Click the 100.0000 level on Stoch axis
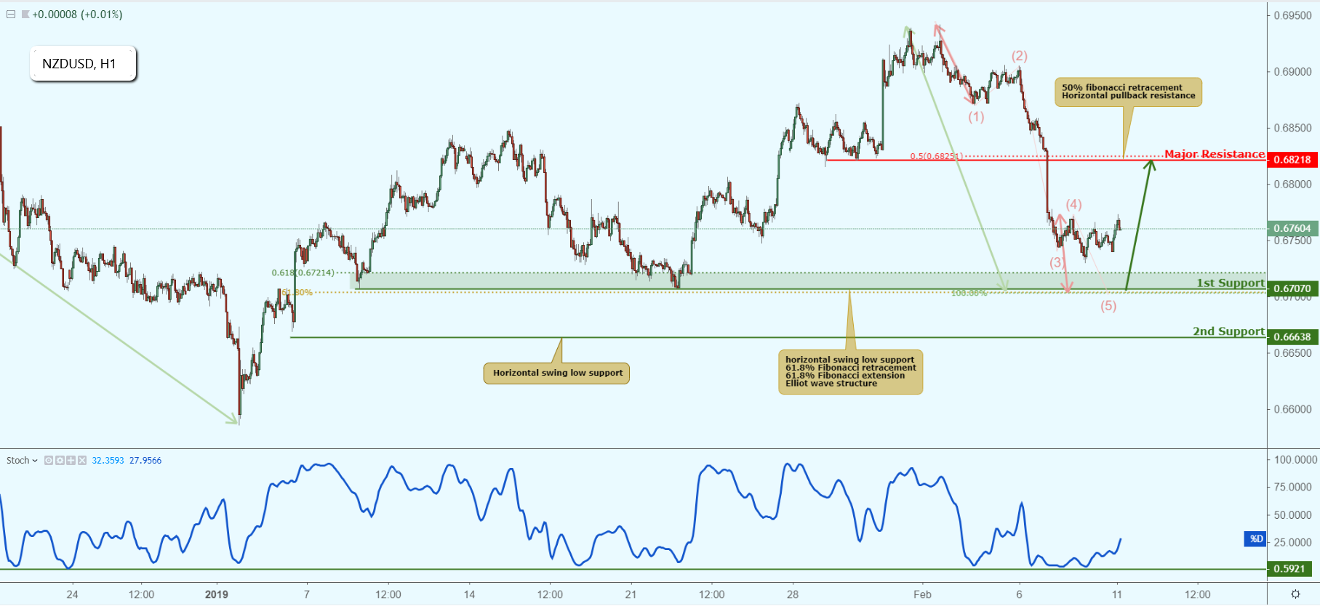Screen dimensions: 1320x606 coord(1295,460)
